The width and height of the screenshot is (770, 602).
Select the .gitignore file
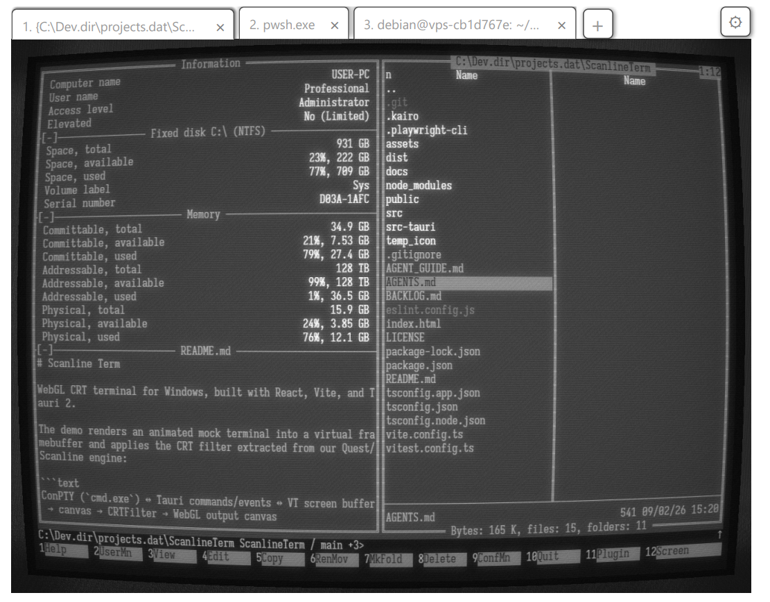pyautogui.click(x=414, y=254)
